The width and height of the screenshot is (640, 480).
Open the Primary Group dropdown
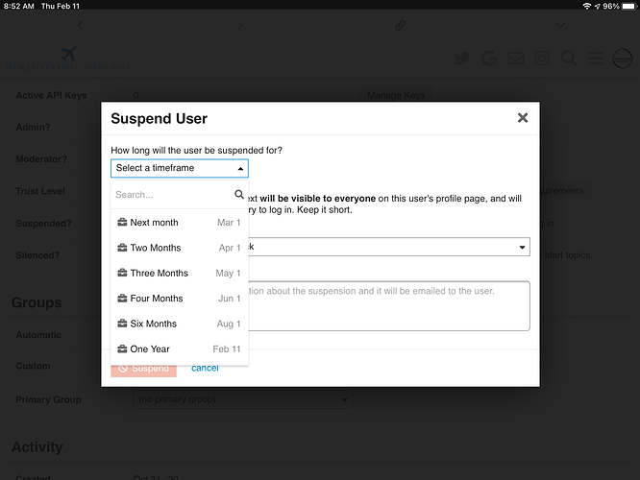[x=242, y=399]
